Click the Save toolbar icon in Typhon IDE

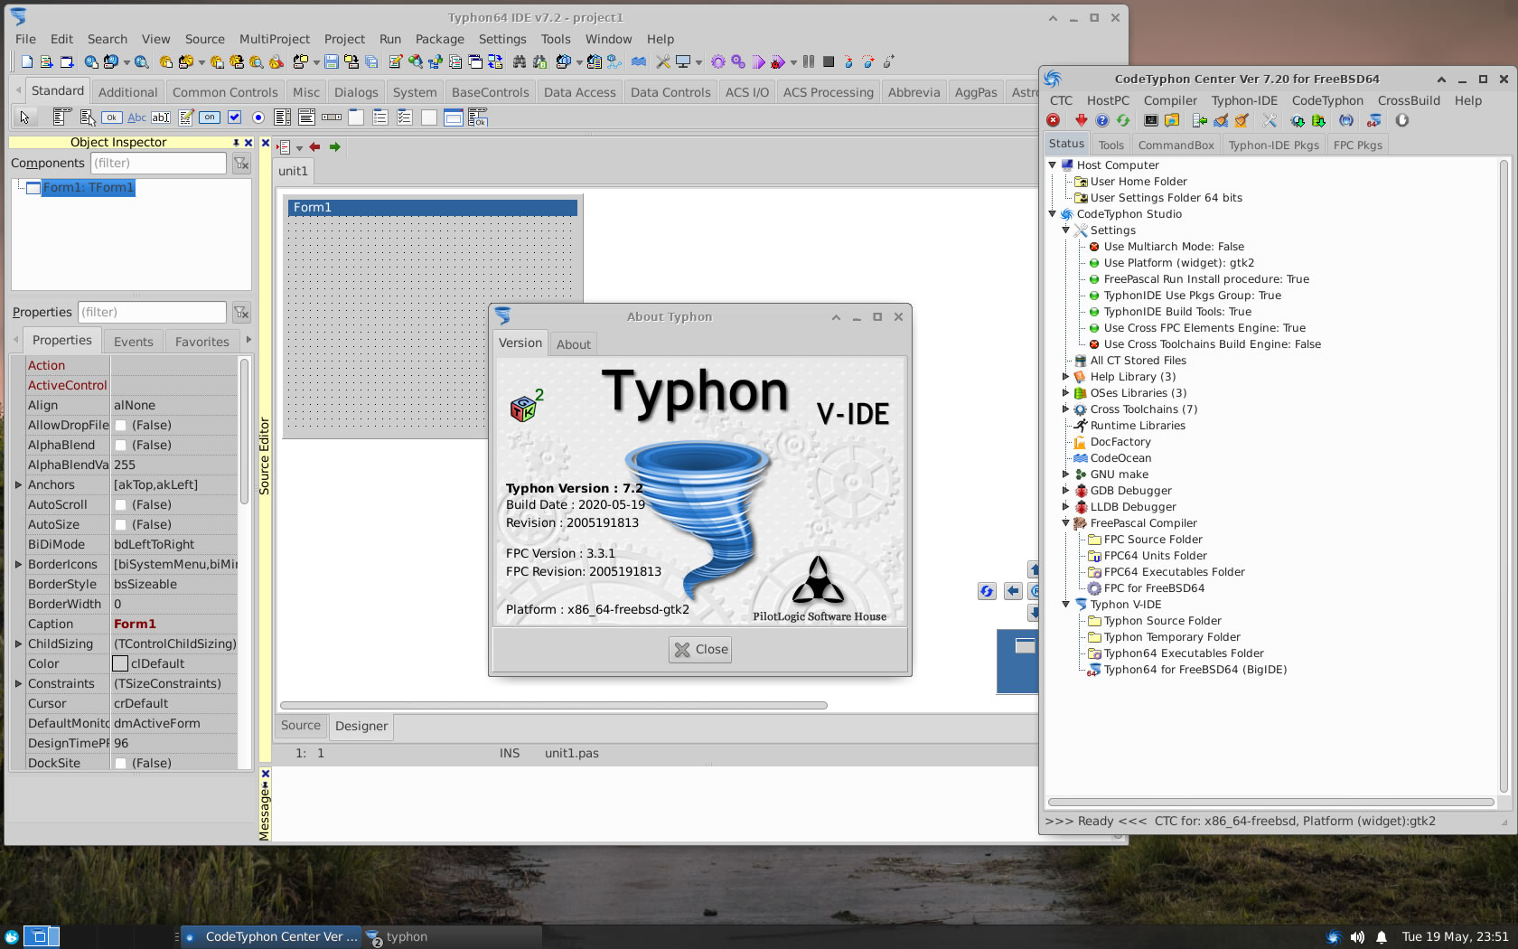click(x=332, y=61)
